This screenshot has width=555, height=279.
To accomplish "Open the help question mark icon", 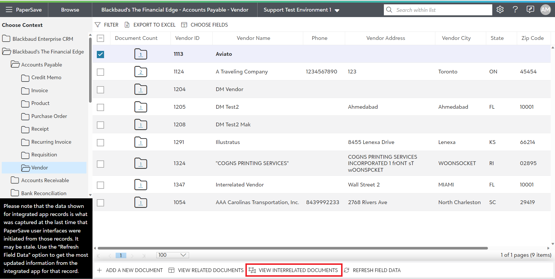I will (515, 10).
